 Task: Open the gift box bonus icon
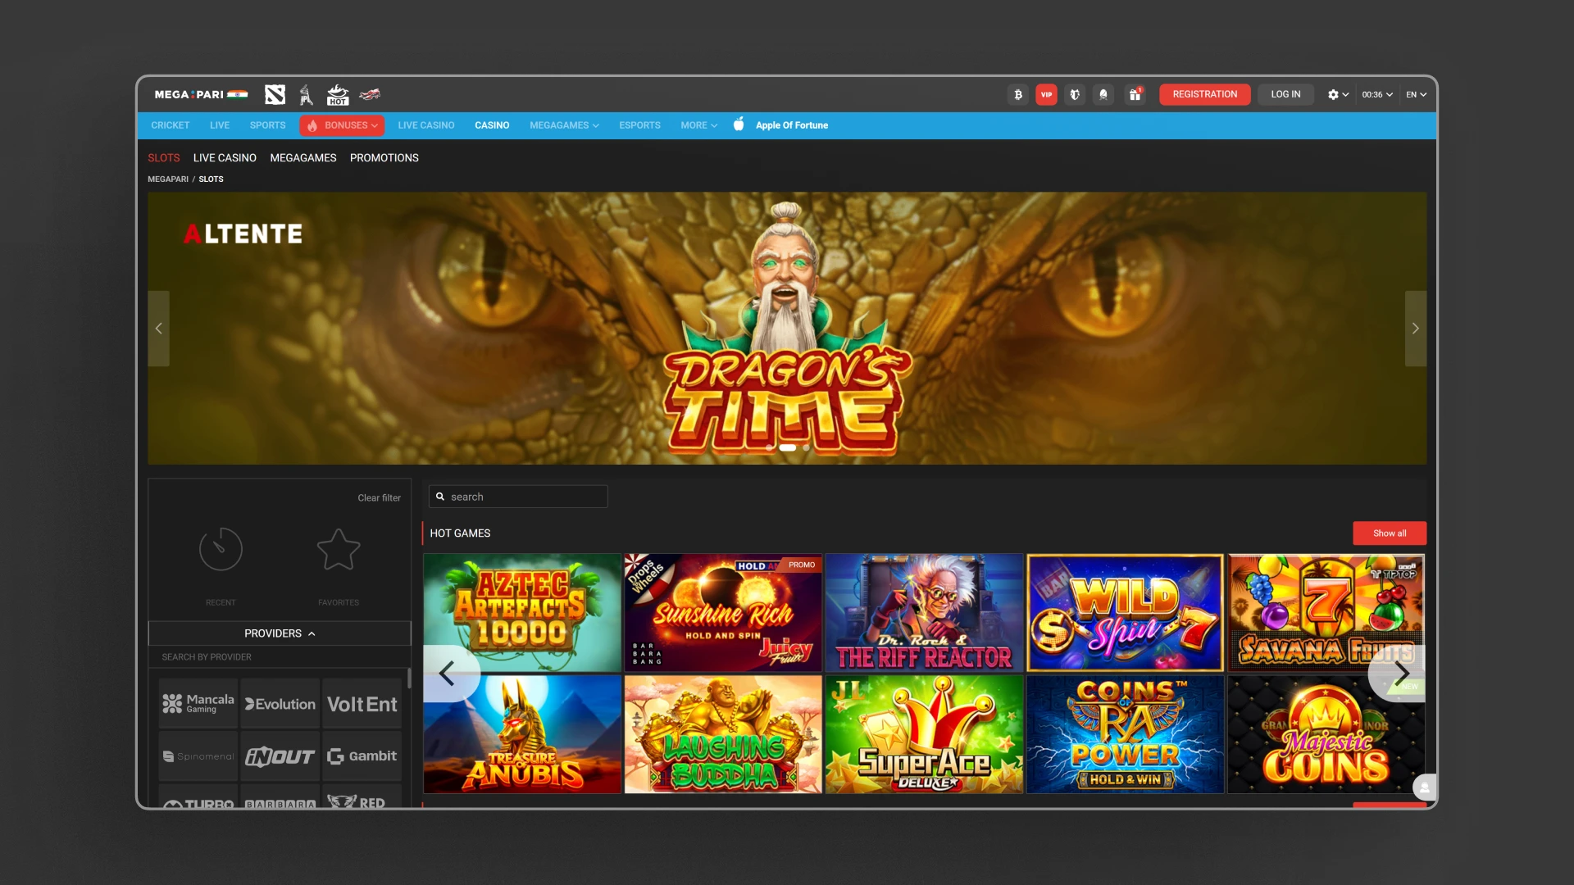(1135, 95)
